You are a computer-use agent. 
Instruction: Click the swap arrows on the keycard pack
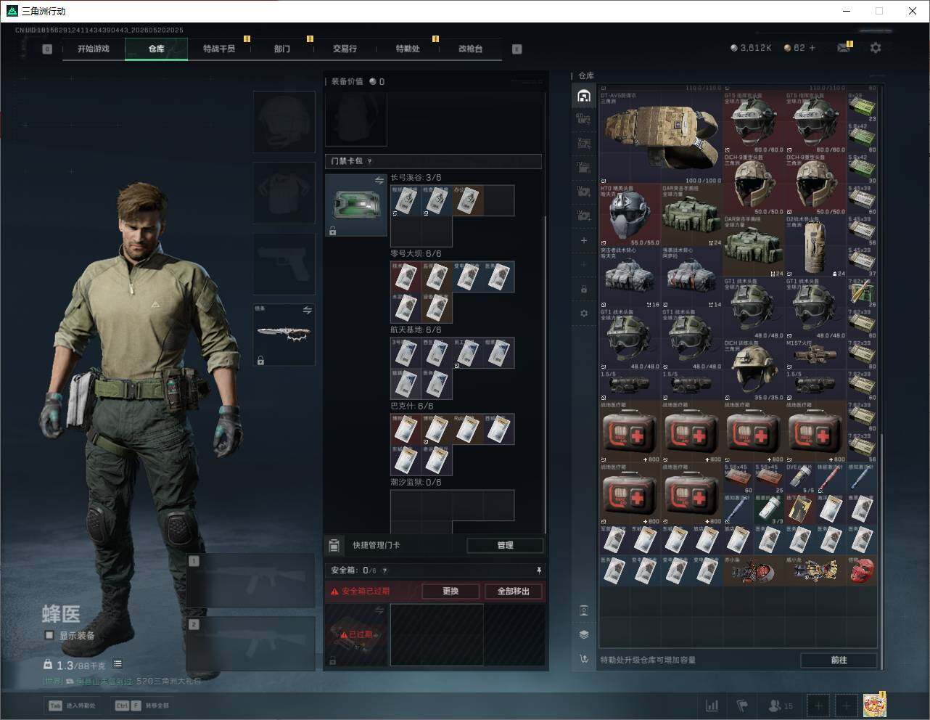coord(379,180)
